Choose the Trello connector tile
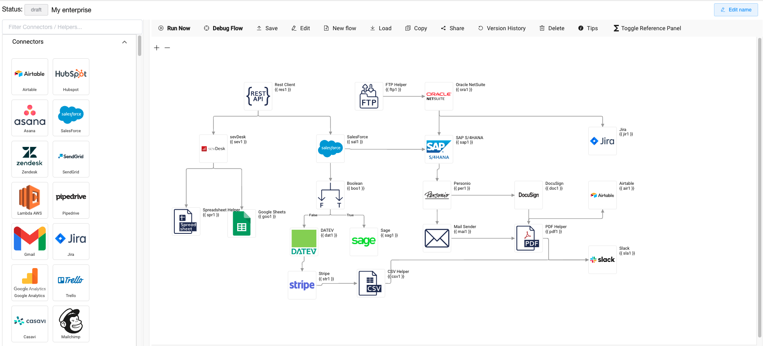This screenshot has height=346, width=763. (71, 283)
